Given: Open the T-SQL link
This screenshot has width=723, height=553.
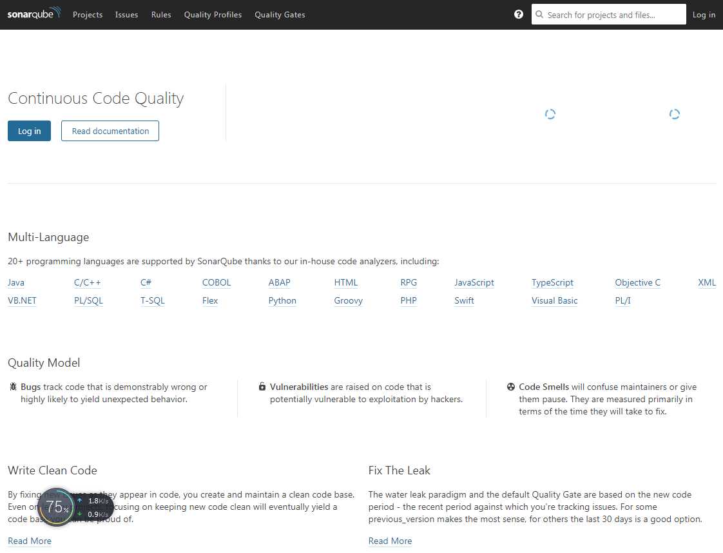Looking at the screenshot, I should click(x=153, y=300).
